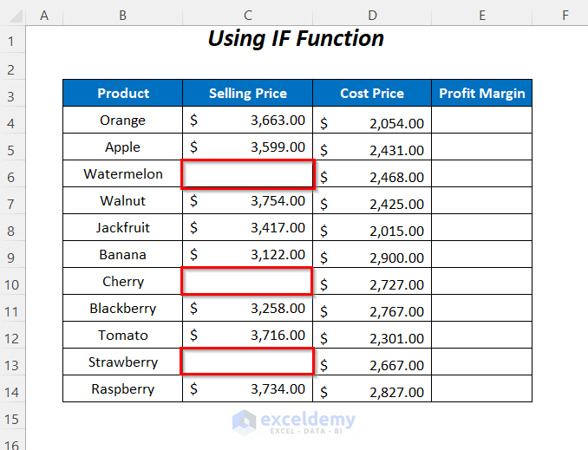The height and width of the screenshot is (450, 588).
Task: Click cost price 2,727.00 cell
Action: click(372, 281)
